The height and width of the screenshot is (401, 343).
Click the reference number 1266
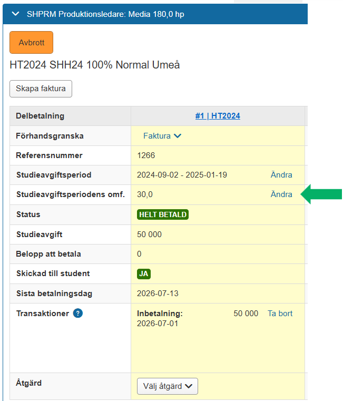tap(146, 155)
